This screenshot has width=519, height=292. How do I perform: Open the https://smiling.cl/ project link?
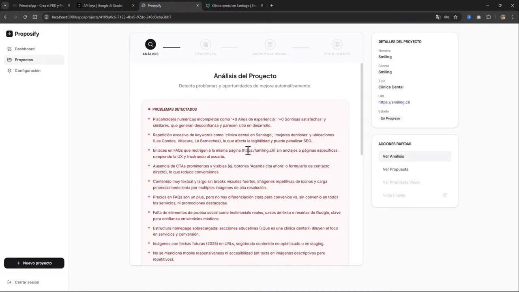point(394,102)
